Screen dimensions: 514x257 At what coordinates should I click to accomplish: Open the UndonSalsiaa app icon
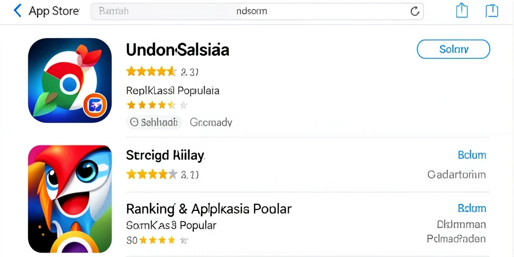70,80
